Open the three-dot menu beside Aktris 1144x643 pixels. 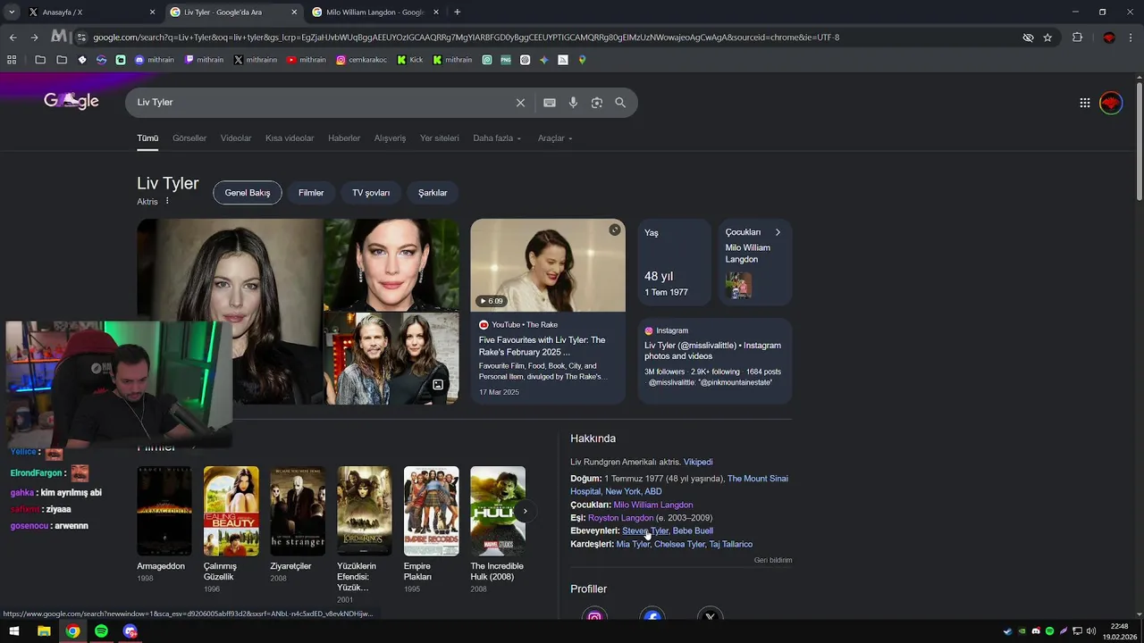tap(167, 201)
